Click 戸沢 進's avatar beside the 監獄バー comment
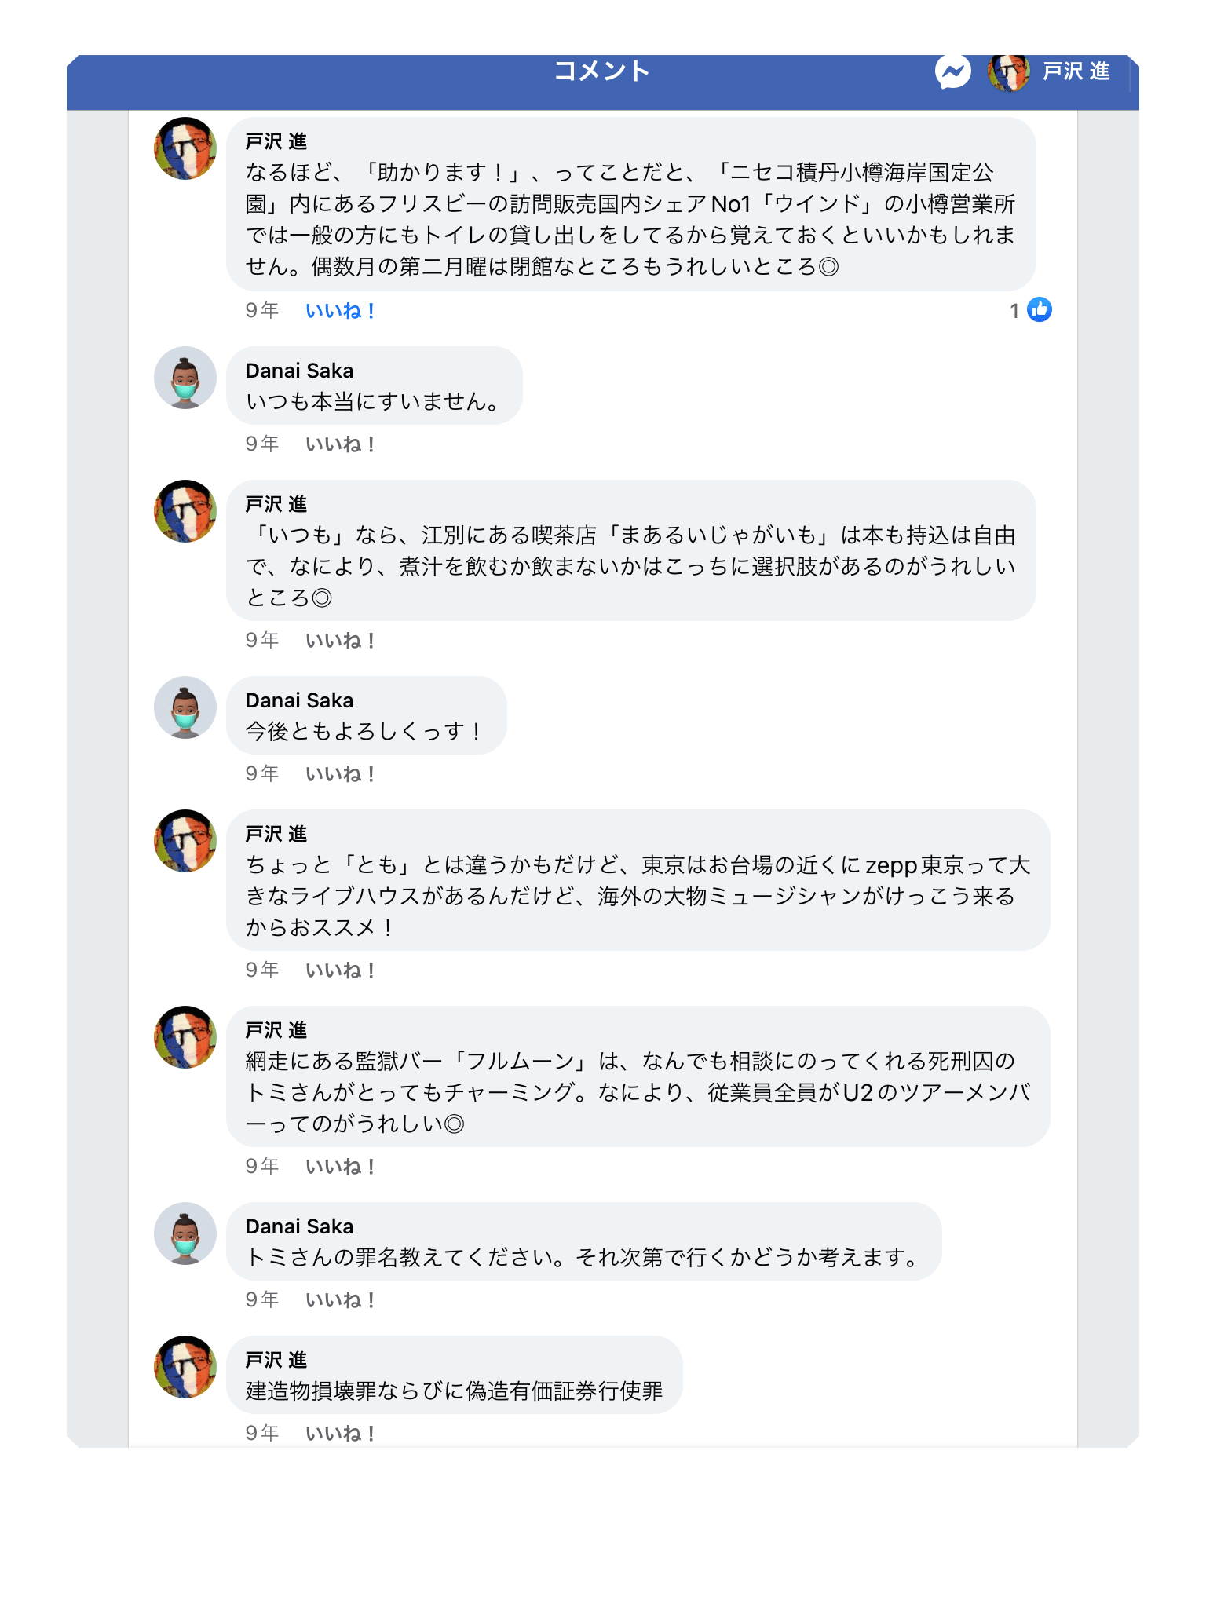1206x1608 pixels. click(x=185, y=1037)
